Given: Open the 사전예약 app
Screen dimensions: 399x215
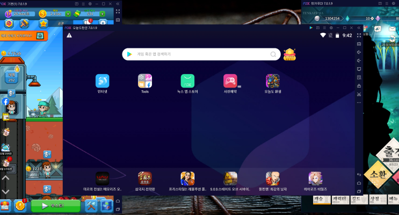Looking at the screenshot, I should click(230, 81).
